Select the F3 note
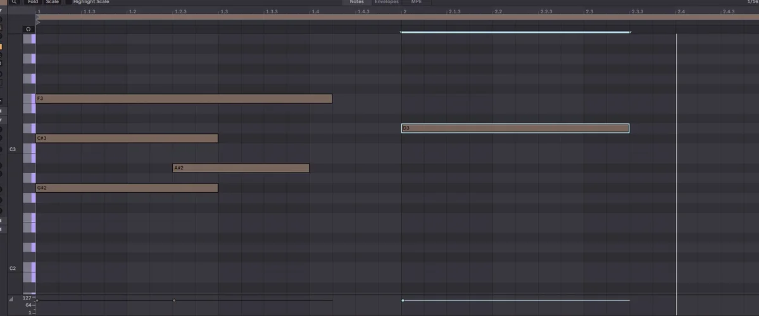 [184, 99]
